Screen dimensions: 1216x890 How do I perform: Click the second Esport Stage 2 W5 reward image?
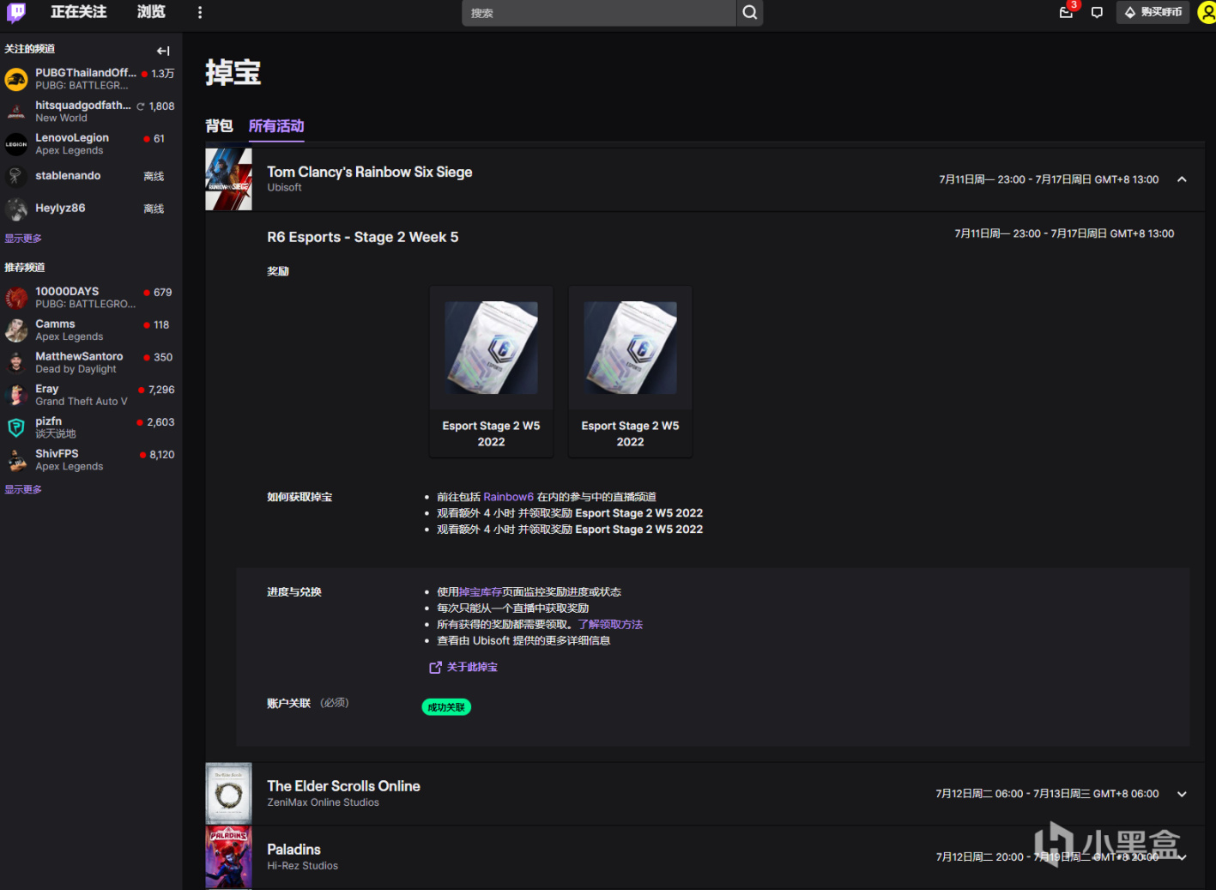630,348
